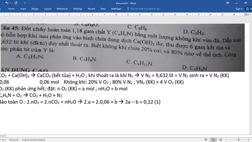Image resolution: width=252 pixels, height=142 pixels.
Task: Click the Redo/Repeat icon
Action: (16, 3)
